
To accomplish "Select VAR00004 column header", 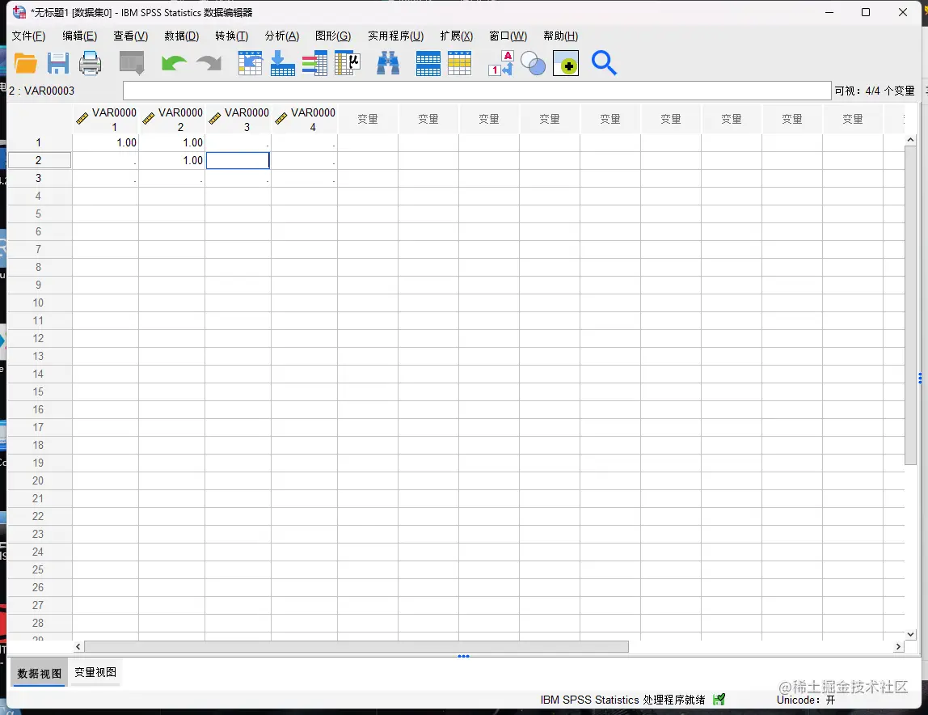I will (305, 119).
